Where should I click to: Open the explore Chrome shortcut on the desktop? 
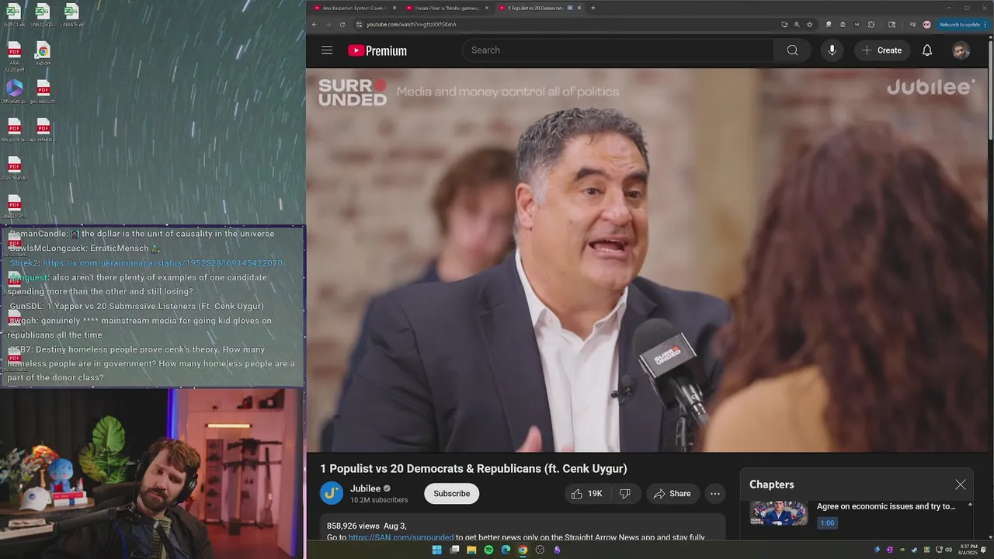click(x=43, y=54)
